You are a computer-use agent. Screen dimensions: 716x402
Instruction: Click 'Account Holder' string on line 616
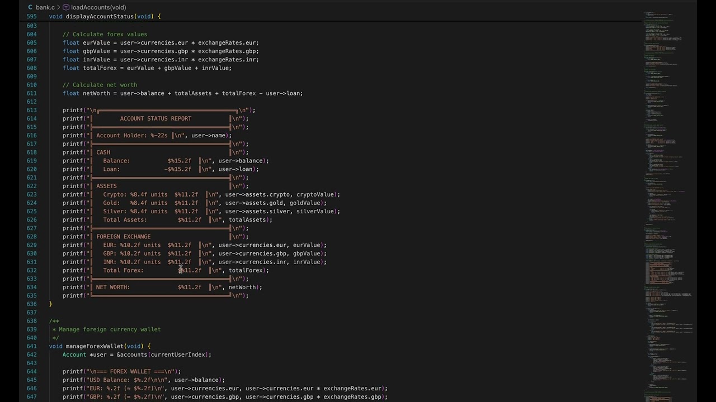tap(121, 135)
